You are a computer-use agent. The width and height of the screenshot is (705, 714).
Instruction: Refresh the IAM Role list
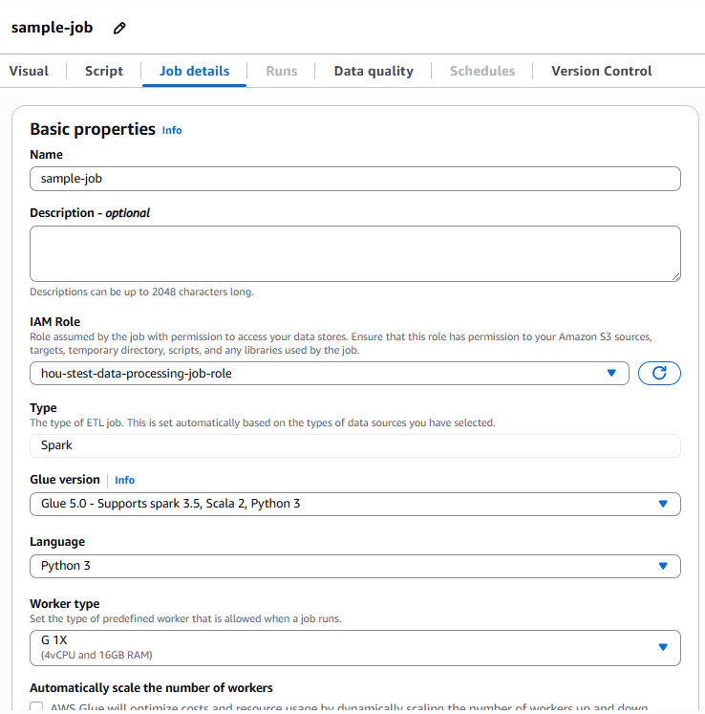[x=659, y=374]
